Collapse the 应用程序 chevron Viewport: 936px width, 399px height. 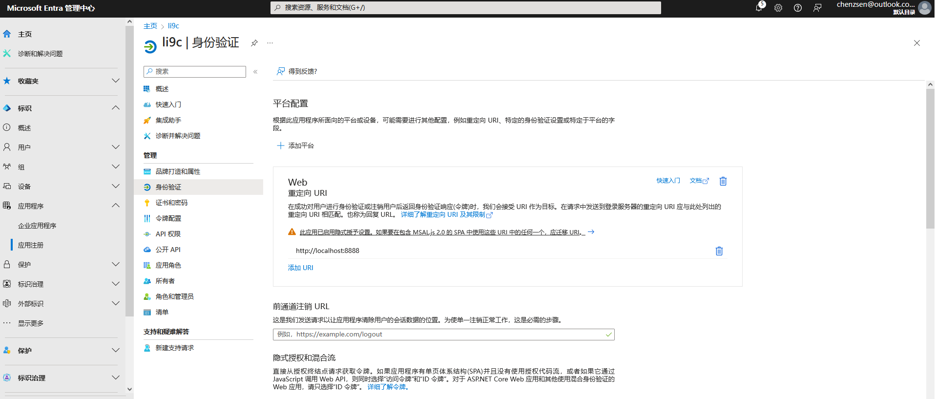(x=116, y=206)
